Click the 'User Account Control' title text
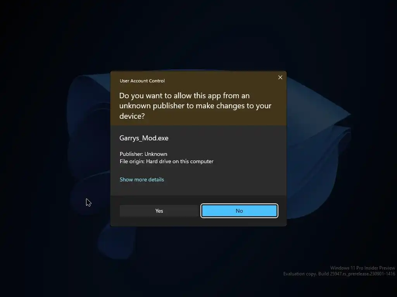Screen dimensions: 397x297 (x=142, y=81)
